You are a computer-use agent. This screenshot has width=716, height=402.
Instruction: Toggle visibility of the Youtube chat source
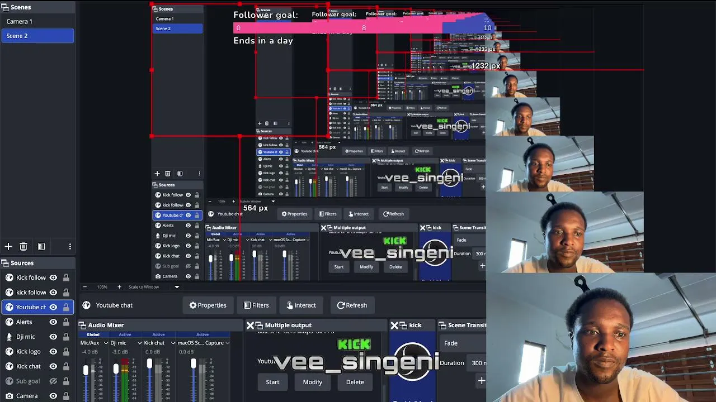click(53, 307)
